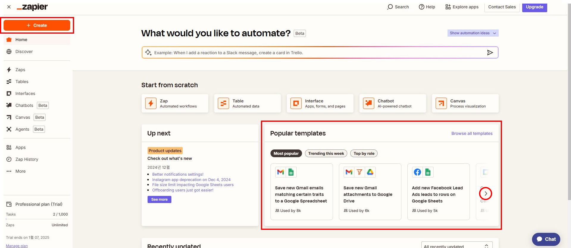The height and width of the screenshot is (248, 571).
Task: Open Search in the top bar
Action: click(x=398, y=7)
